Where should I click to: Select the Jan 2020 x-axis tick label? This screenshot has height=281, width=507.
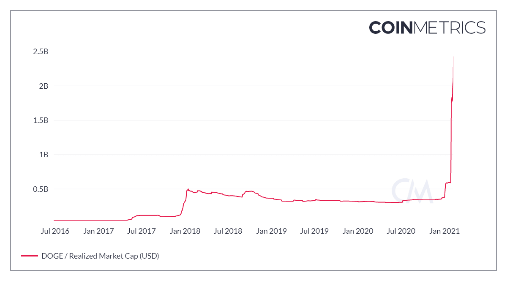click(x=358, y=231)
